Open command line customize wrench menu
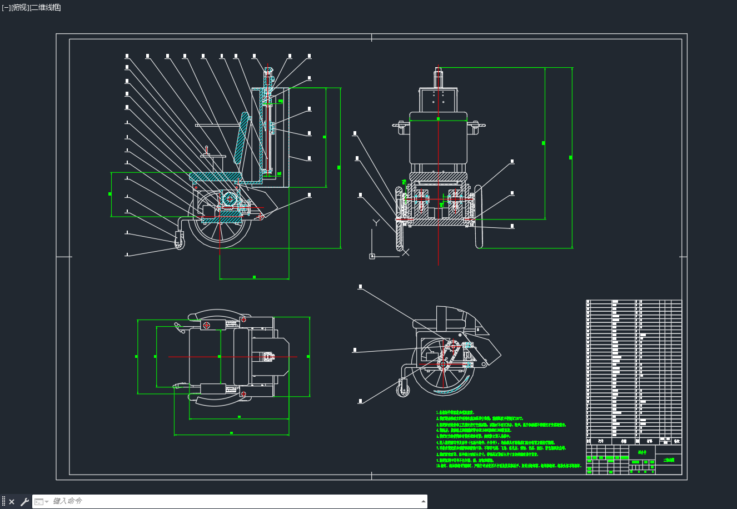 click(24, 502)
